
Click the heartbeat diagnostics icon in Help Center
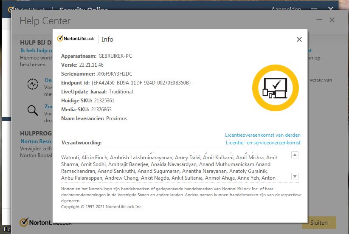coord(33,84)
